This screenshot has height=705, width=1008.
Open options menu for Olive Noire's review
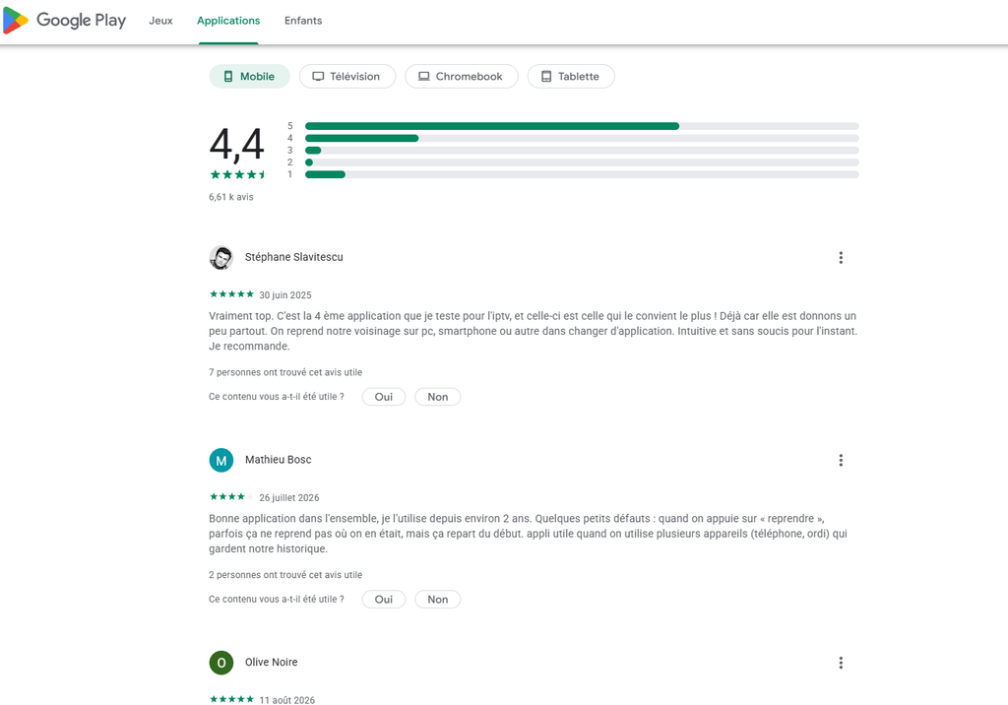841,664
